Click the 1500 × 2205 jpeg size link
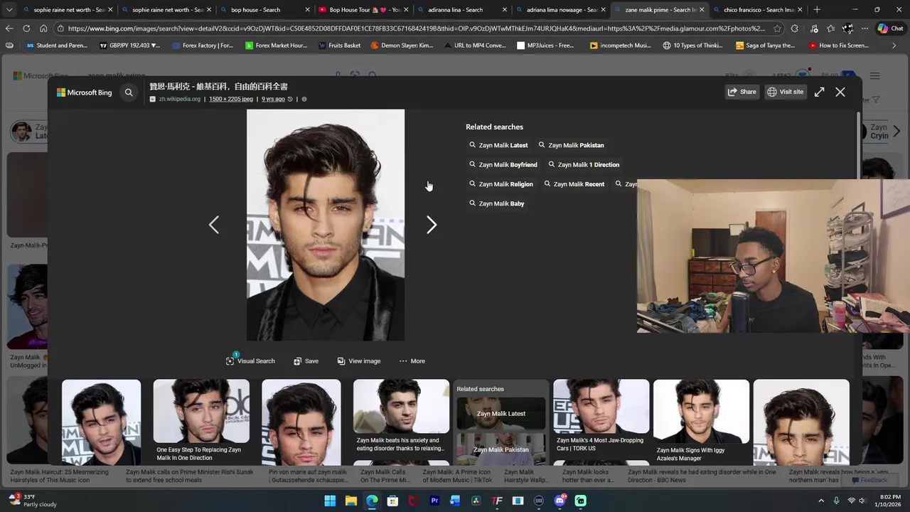The height and width of the screenshot is (512, 910). pyautogui.click(x=231, y=99)
